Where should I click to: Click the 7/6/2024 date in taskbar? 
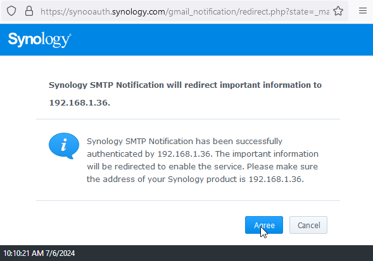click(x=60, y=253)
